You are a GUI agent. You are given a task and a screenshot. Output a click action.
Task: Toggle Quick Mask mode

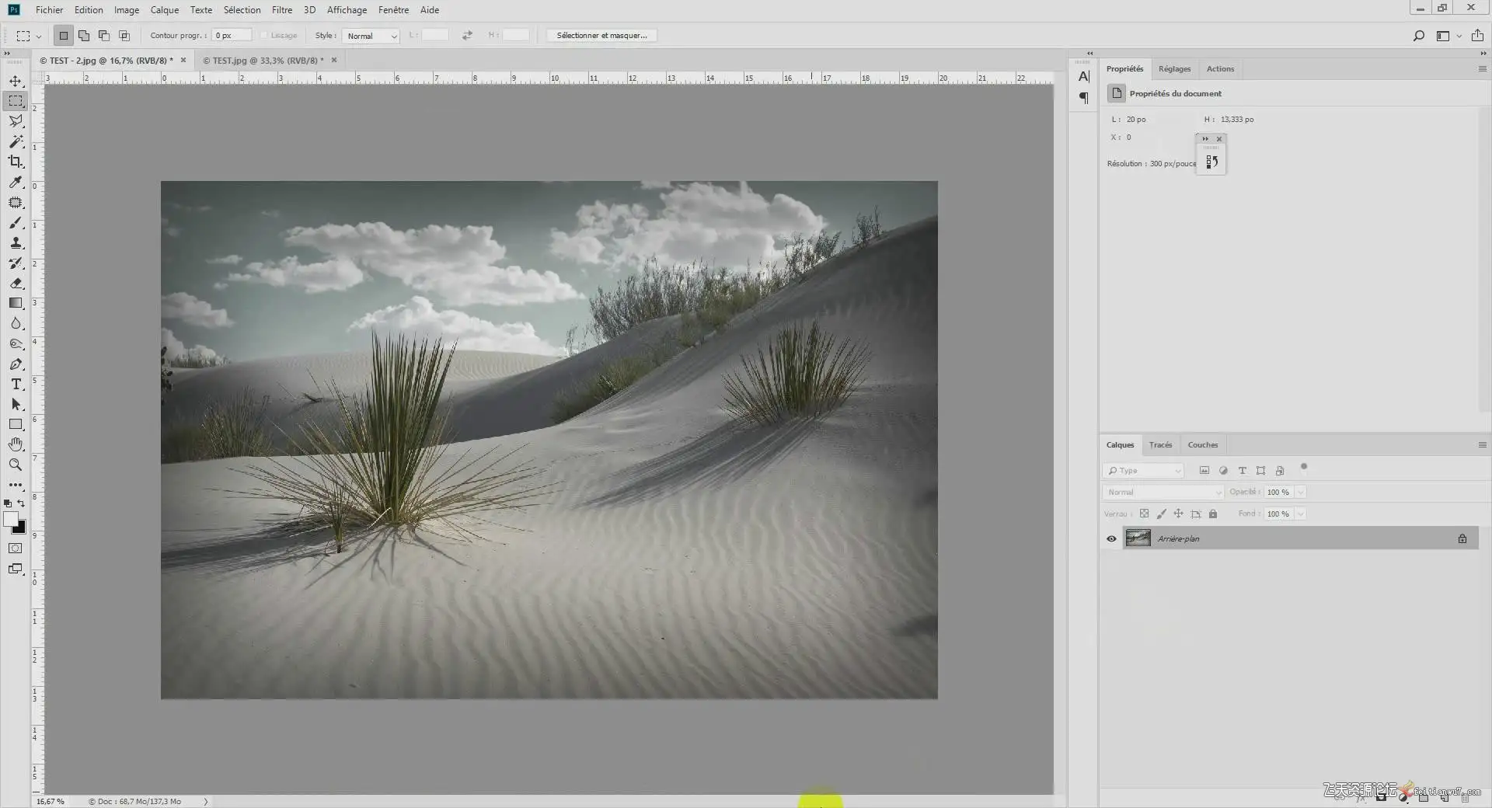16,549
